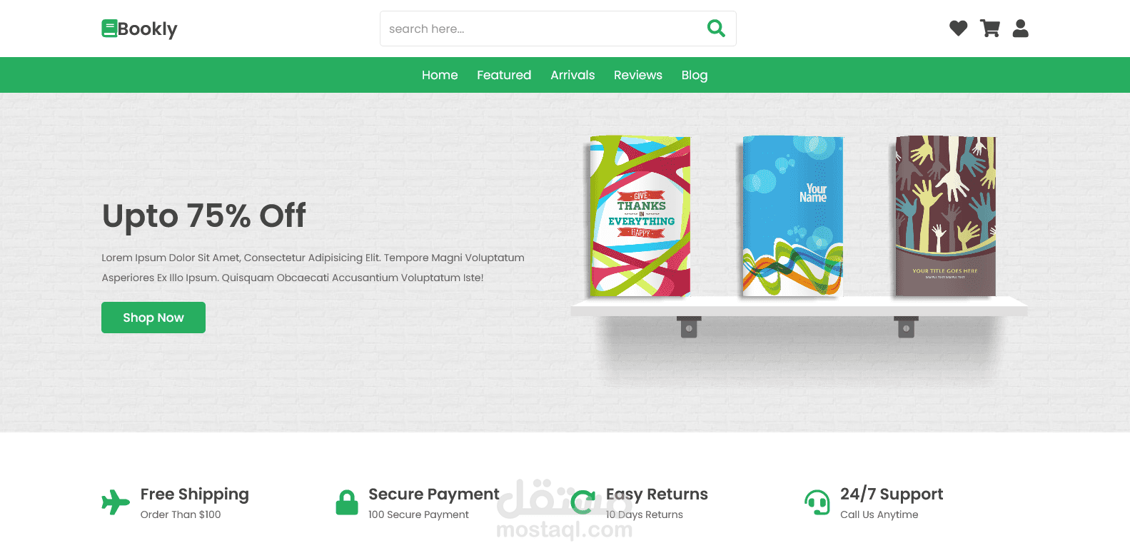
Task: Select the Arrivals nav item
Action: pyautogui.click(x=572, y=75)
